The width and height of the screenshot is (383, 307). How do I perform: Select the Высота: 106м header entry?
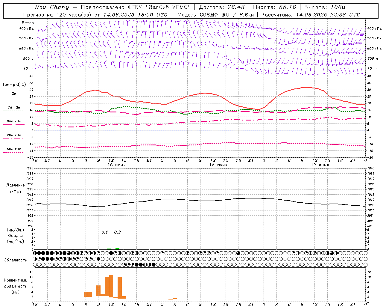(x=325, y=7)
